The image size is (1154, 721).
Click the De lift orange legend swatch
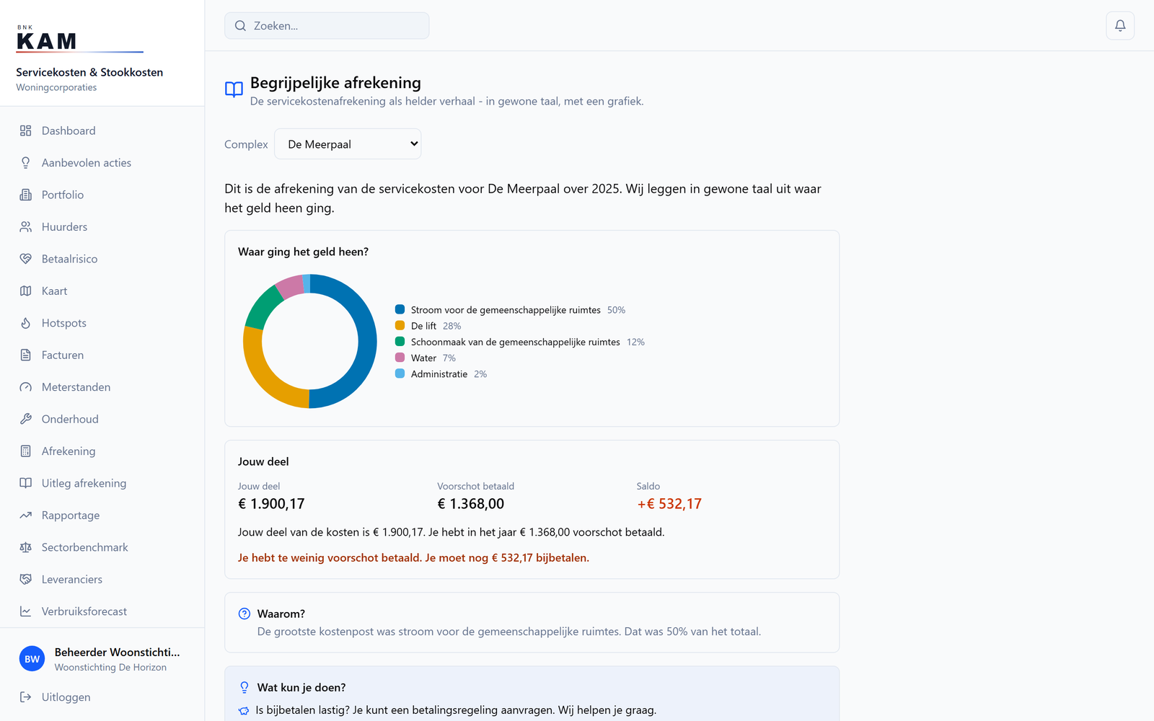[x=400, y=326]
